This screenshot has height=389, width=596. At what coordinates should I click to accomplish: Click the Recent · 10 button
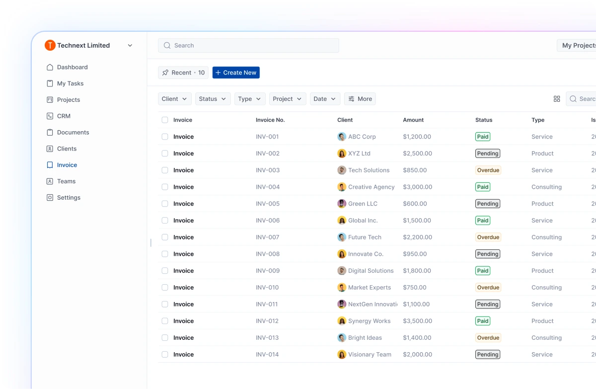[183, 73]
